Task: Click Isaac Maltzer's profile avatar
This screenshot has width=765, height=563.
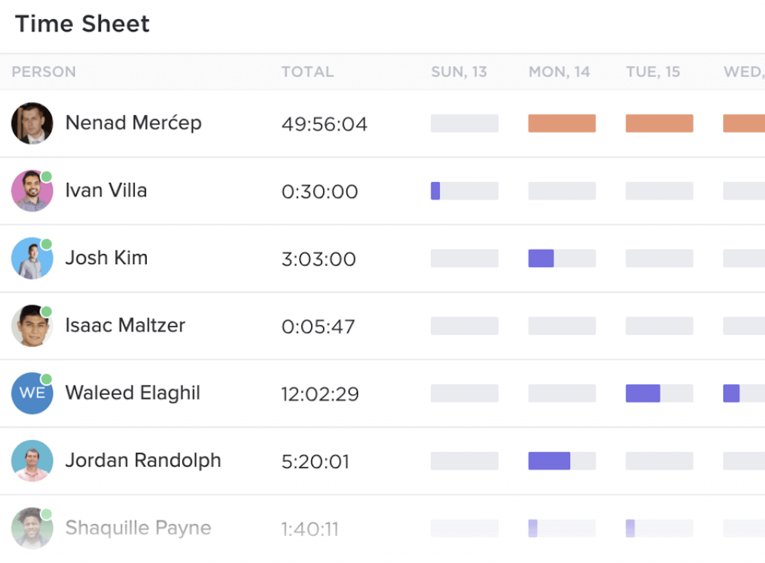Action: 32,325
